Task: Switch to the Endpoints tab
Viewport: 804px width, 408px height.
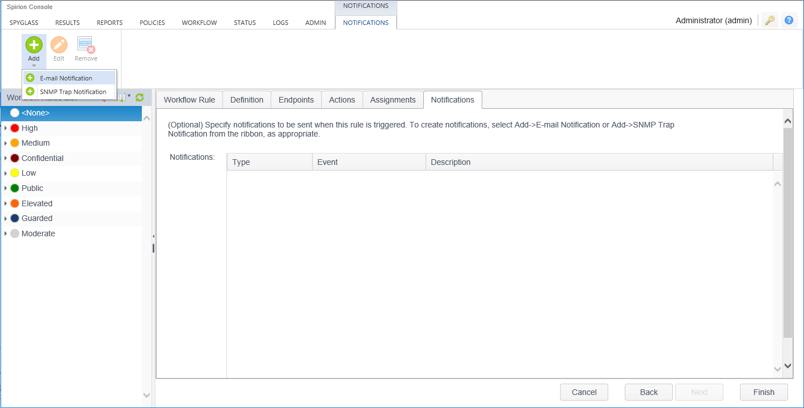Action: click(296, 100)
